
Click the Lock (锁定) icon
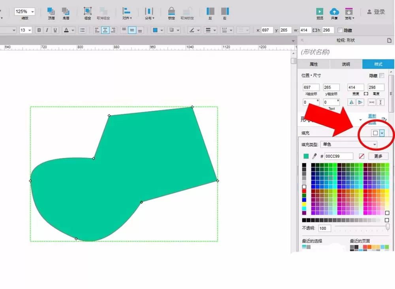171,11
